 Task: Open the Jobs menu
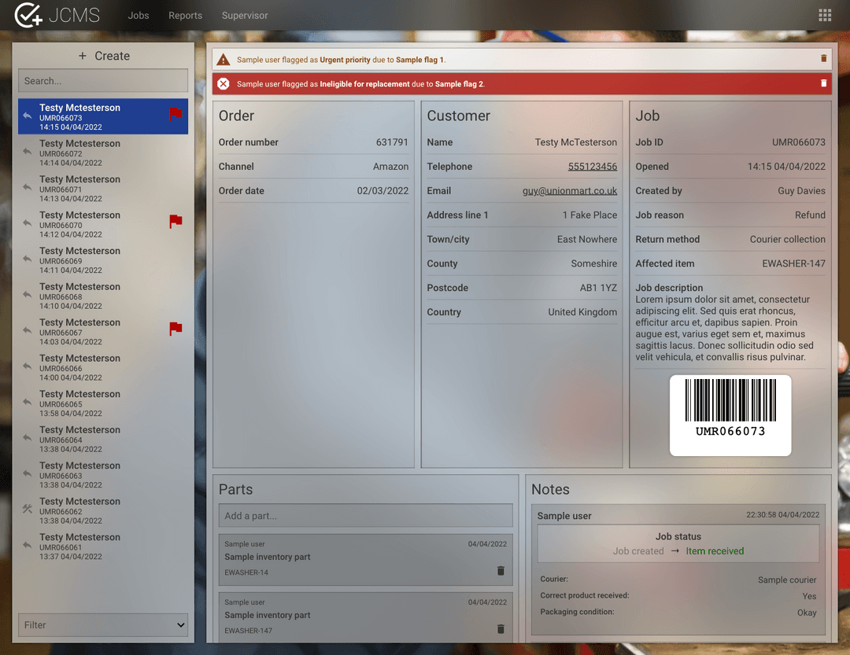click(x=139, y=15)
